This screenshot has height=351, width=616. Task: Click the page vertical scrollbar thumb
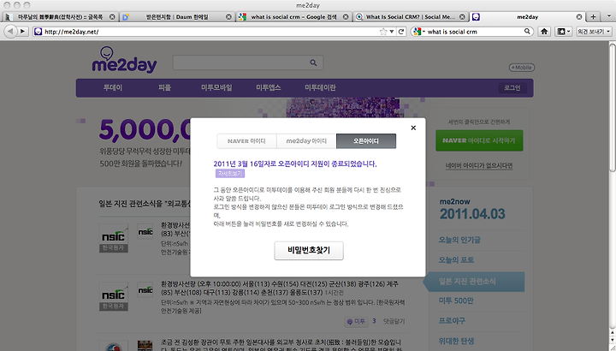coord(612,108)
